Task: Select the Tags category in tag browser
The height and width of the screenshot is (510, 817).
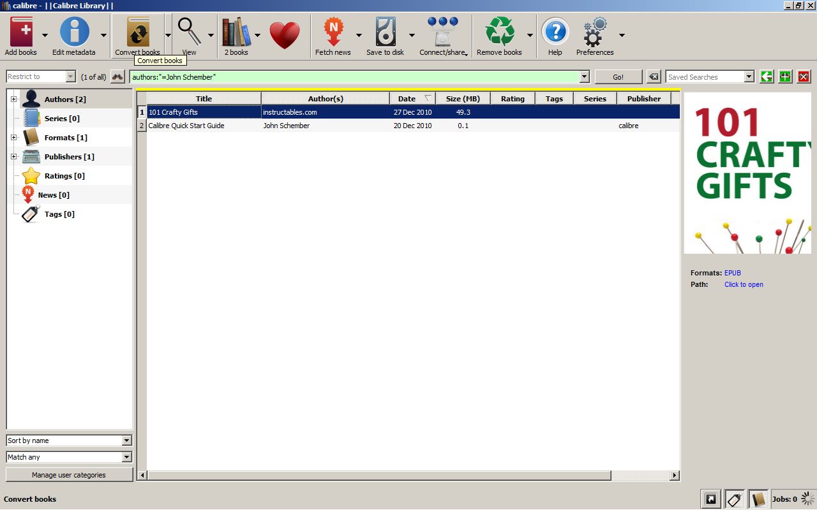Action: (x=59, y=214)
